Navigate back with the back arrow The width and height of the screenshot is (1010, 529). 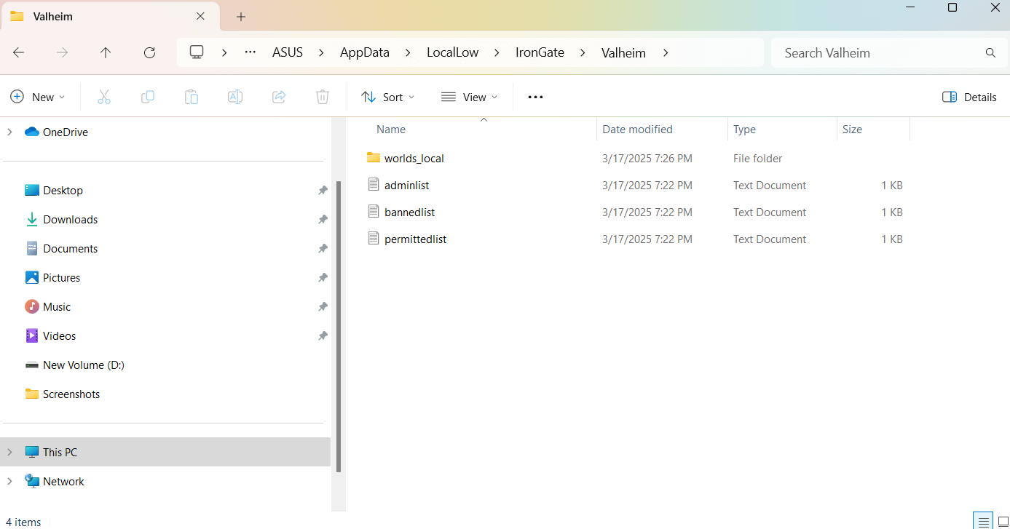[x=18, y=52]
